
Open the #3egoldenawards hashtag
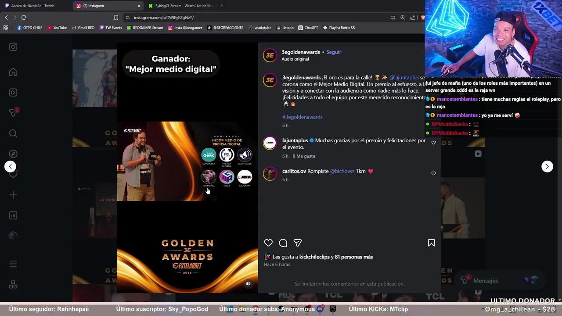[303, 117]
